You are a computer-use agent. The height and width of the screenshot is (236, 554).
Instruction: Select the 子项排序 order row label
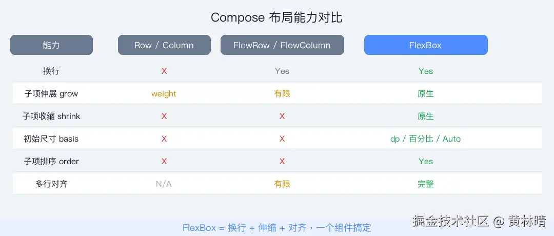(x=51, y=161)
